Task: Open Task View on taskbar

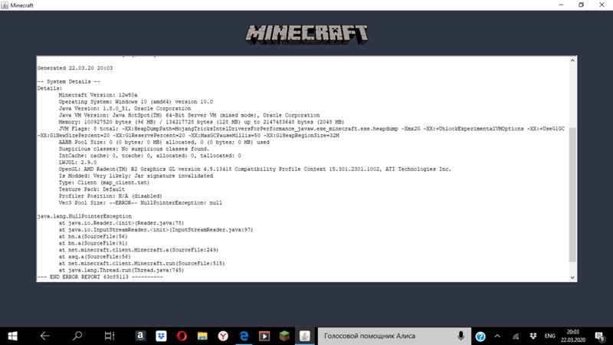Action: click(110, 336)
